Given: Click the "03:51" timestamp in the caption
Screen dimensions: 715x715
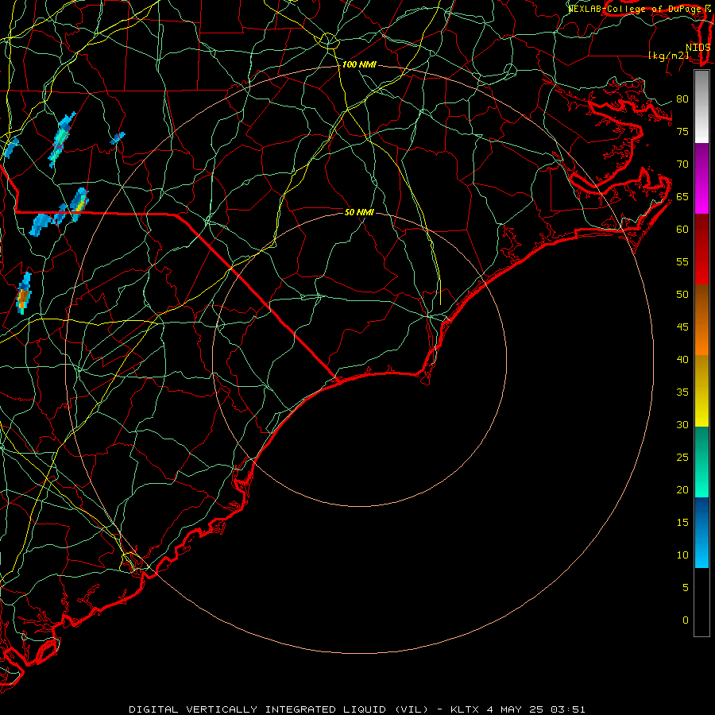Looking at the screenshot, I should (568, 709).
